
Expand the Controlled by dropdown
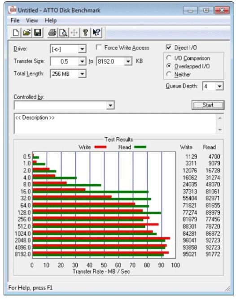click(110, 105)
